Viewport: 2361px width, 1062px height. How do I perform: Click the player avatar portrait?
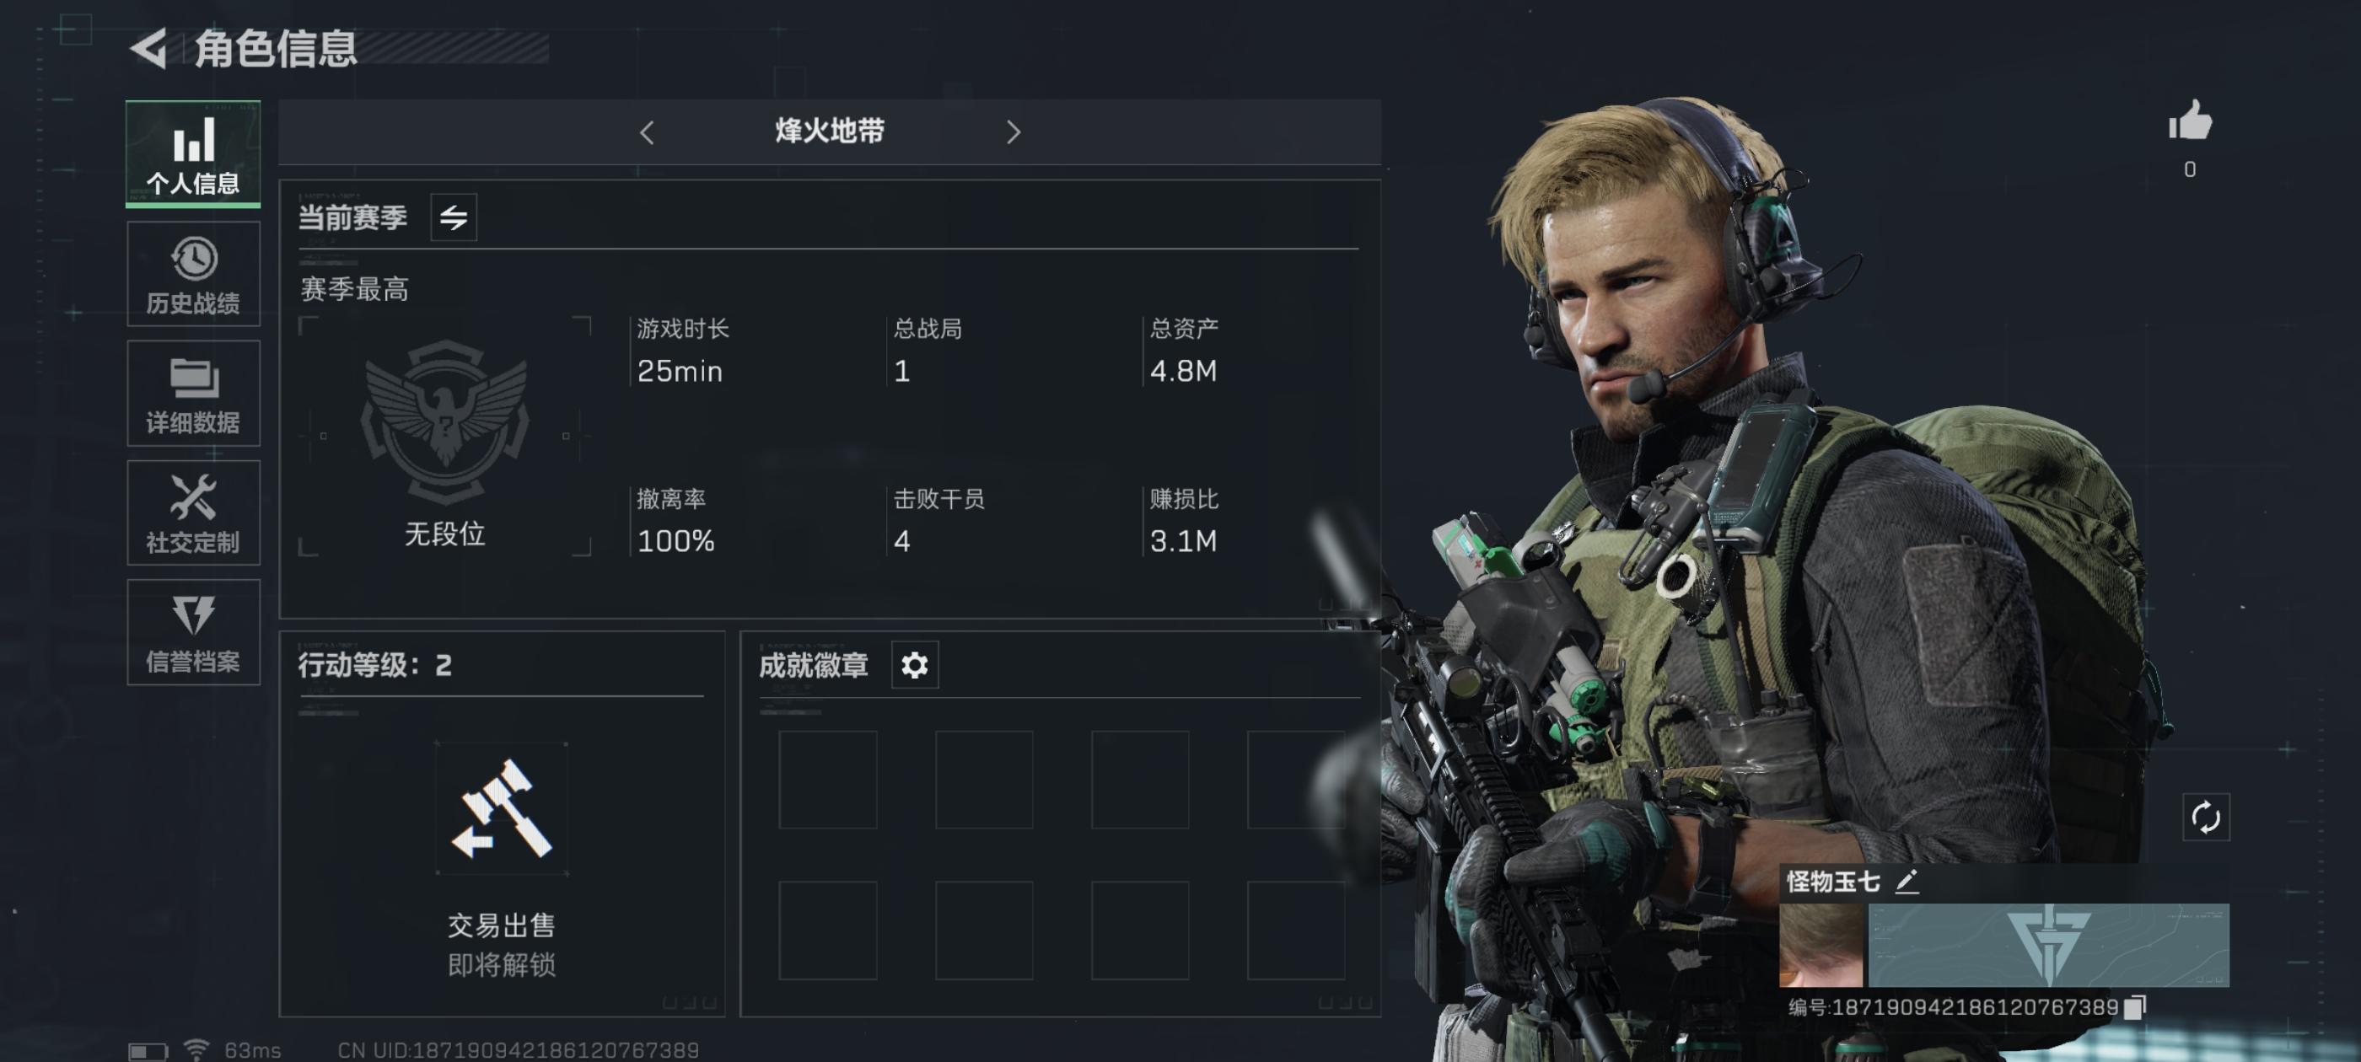tap(1821, 945)
